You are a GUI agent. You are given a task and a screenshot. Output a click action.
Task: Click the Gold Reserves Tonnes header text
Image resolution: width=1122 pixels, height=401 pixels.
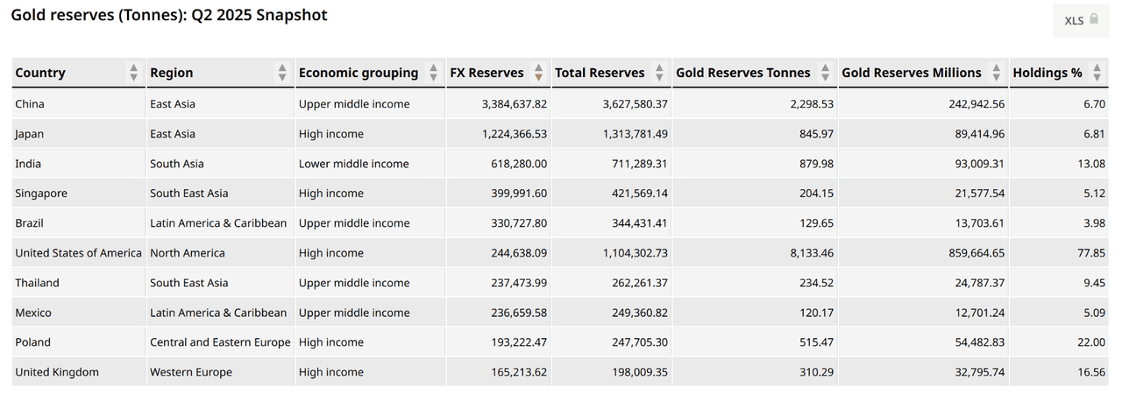click(x=742, y=73)
